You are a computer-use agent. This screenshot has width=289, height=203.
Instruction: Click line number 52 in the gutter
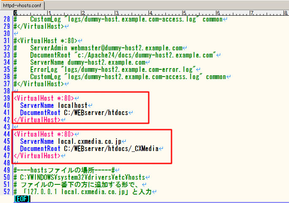click(7, 192)
